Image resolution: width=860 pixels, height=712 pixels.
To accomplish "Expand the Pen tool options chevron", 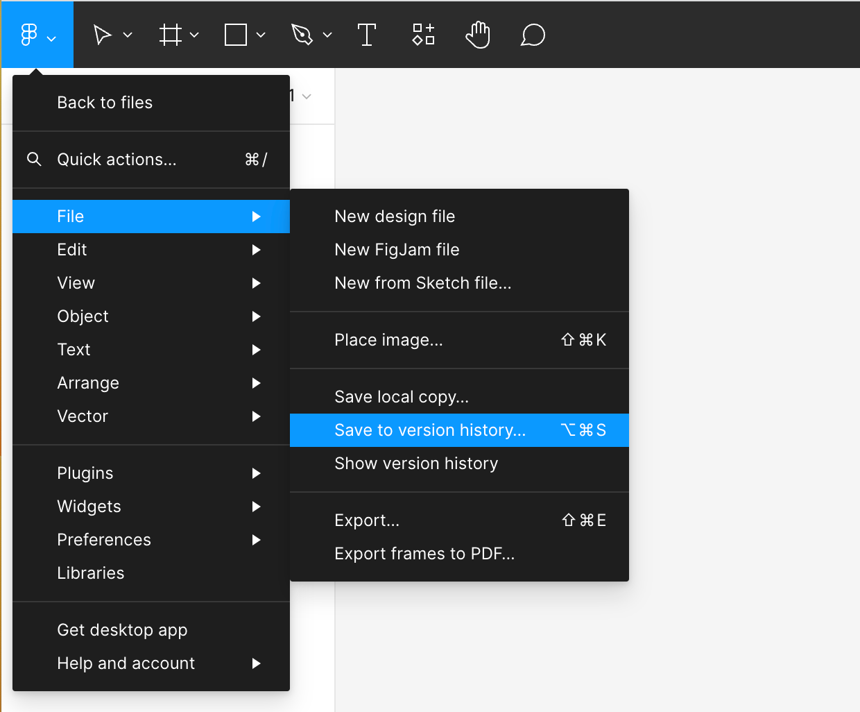I will click(327, 35).
